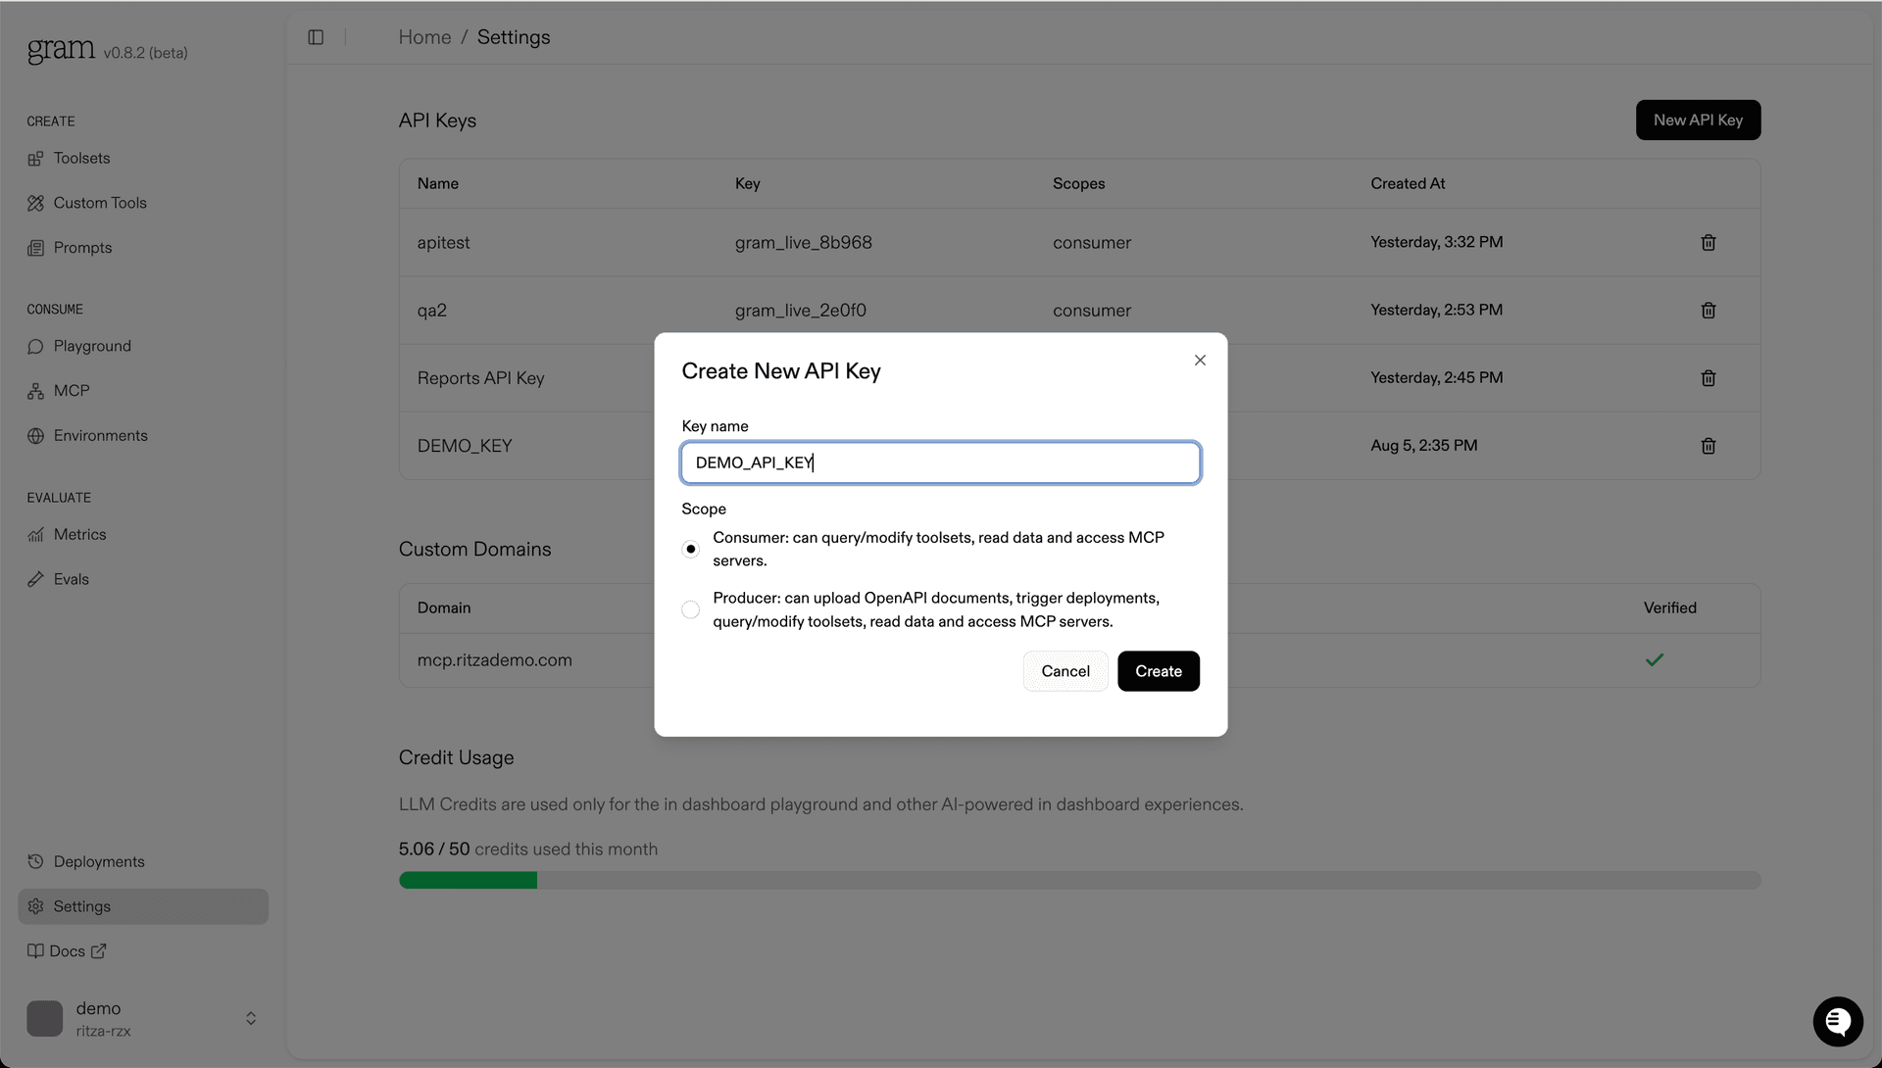The height and width of the screenshot is (1068, 1882).
Task: Click the verified checkmark for mcp.ritzademo.com
Action: click(1654, 659)
